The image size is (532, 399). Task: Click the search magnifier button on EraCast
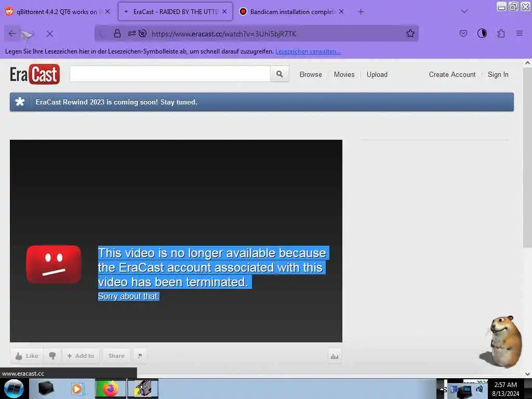click(x=280, y=74)
